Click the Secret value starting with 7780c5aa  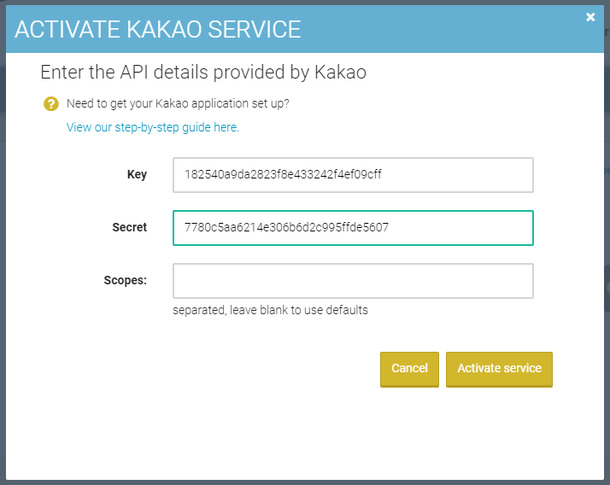pyautogui.click(x=286, y=227)
